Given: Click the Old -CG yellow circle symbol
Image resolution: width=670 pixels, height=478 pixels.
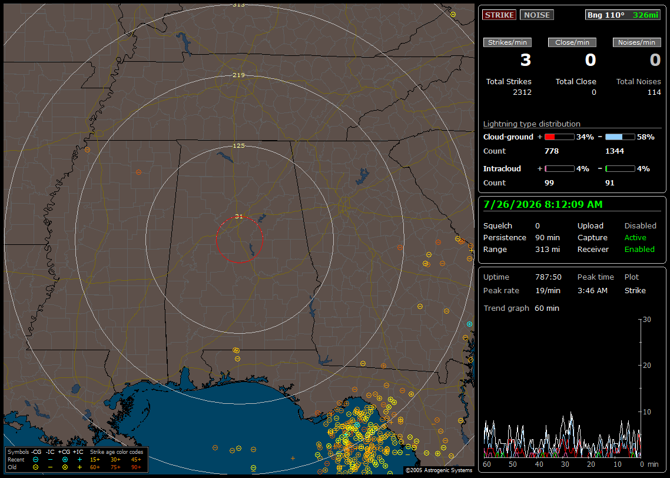Looking at the screenshot, I should click(x=35, y=467).
